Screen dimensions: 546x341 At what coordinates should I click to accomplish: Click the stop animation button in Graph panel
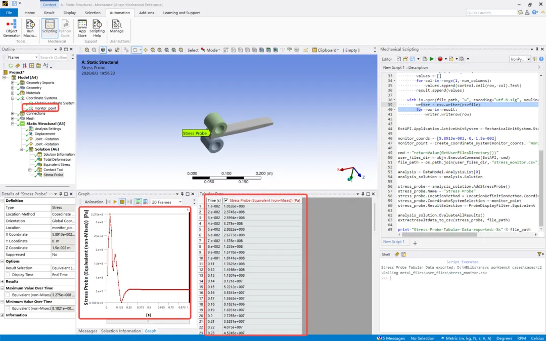[122, 202]
